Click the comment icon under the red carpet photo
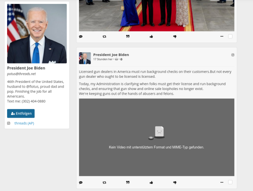This screenshot has width=253, height=191. tap(81, 36)
